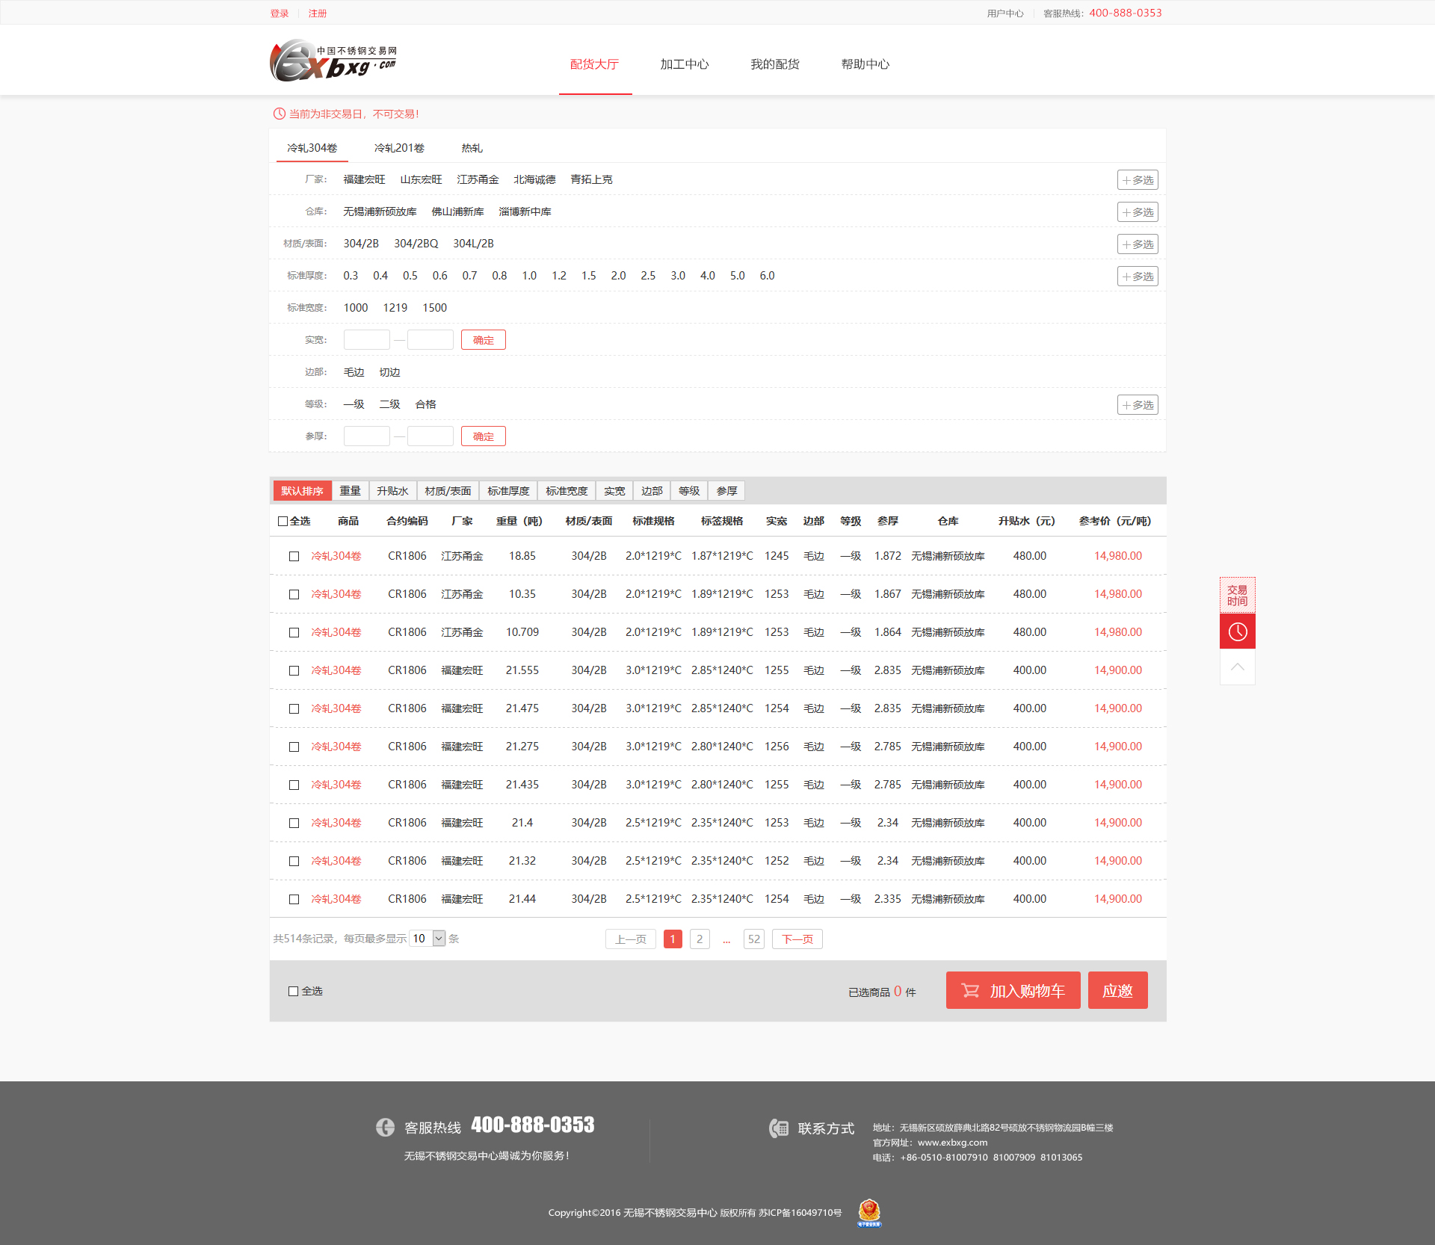Expand multi-select for manufacturer filter
This screenshot has width=1435, height=1245.
(x=1137, y=180)
